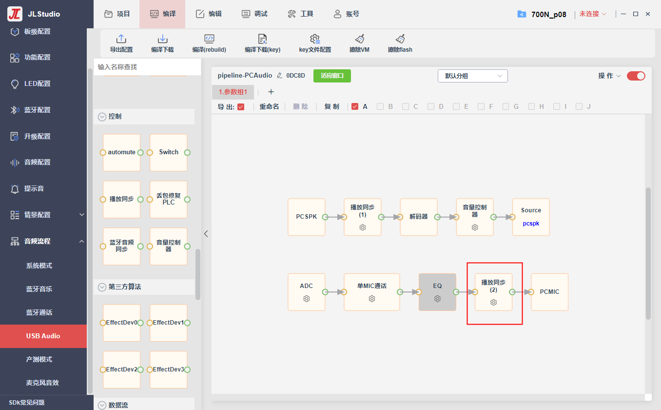
Task: Open the 默认分组 dropdown
Action: click(473, 76)
